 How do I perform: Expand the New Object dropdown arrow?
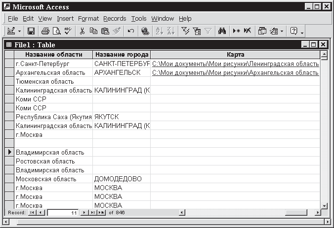tap(282, 31)
